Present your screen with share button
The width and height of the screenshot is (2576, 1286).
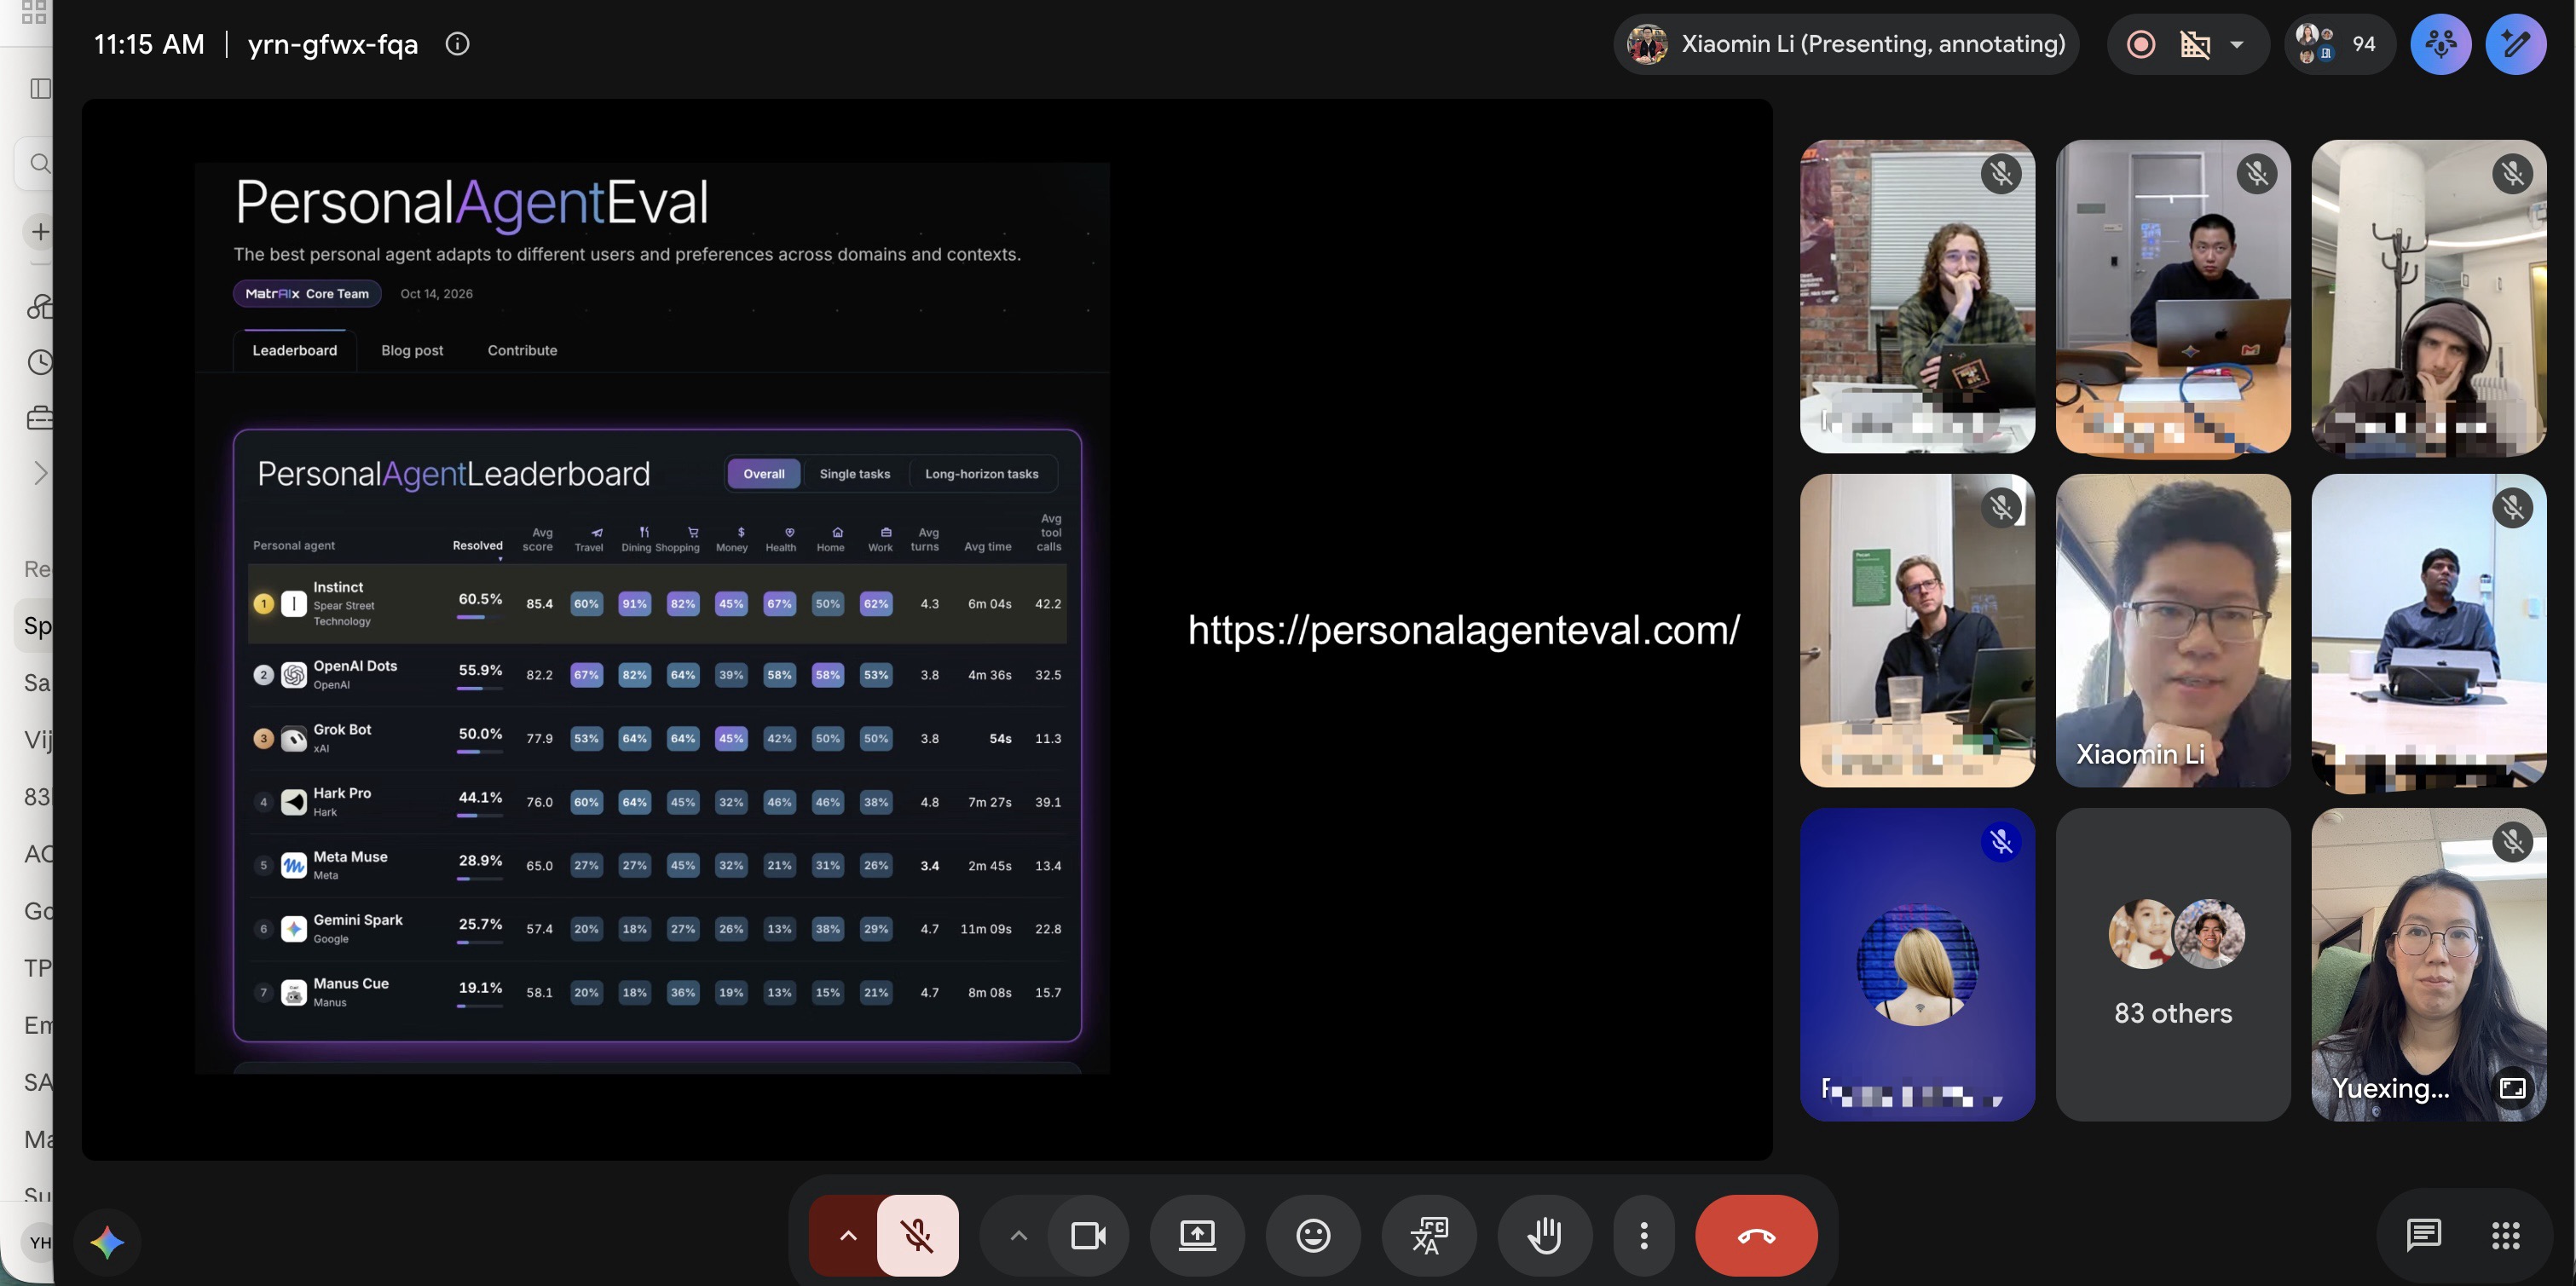click(x=1197, y=1236)
